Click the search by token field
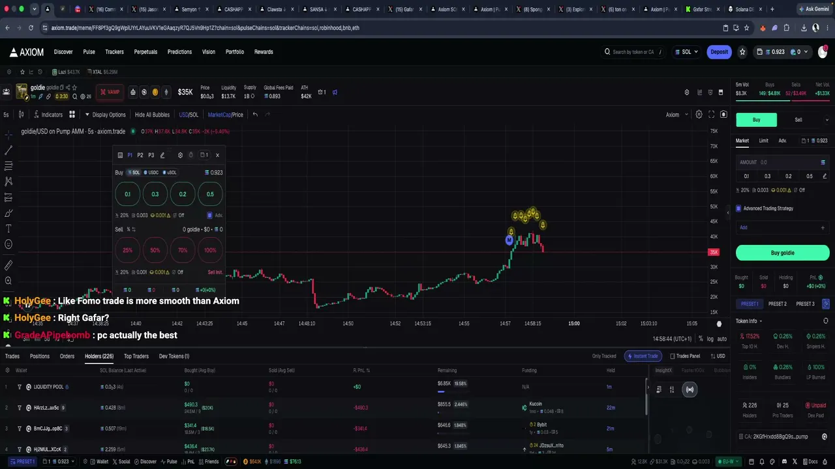This screenshot has height=469, width=835. [633, 52]
